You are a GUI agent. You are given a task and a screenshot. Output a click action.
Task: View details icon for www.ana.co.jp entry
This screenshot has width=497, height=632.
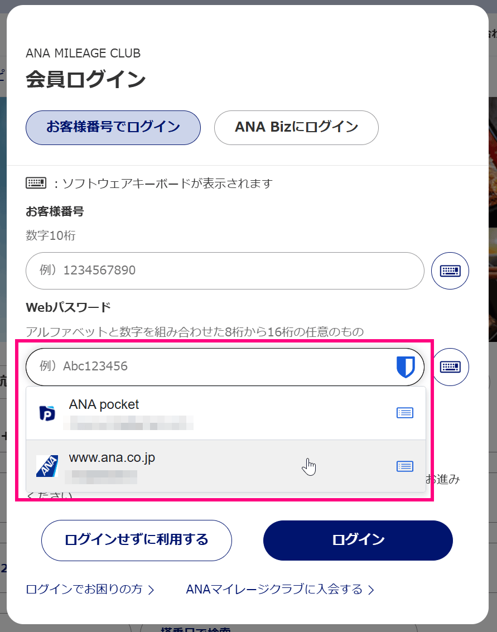(x=405, y=466)
